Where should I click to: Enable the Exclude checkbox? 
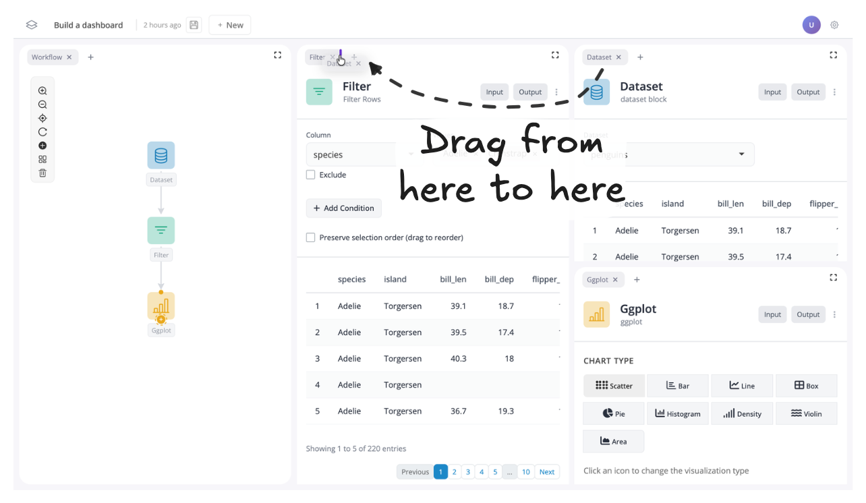coord(311,175)
